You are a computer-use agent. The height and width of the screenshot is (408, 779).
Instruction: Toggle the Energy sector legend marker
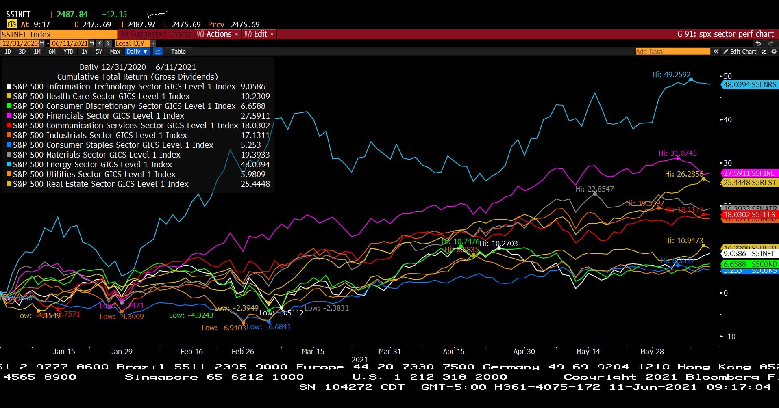tap(9, 164)
